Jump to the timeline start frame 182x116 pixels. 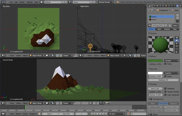(x=92, y=114)
